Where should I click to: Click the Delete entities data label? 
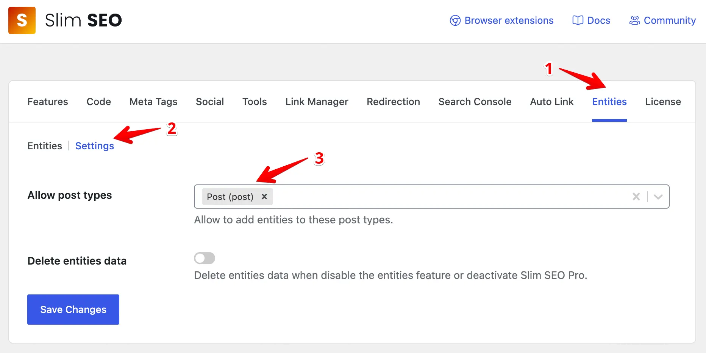pos(77,261)
